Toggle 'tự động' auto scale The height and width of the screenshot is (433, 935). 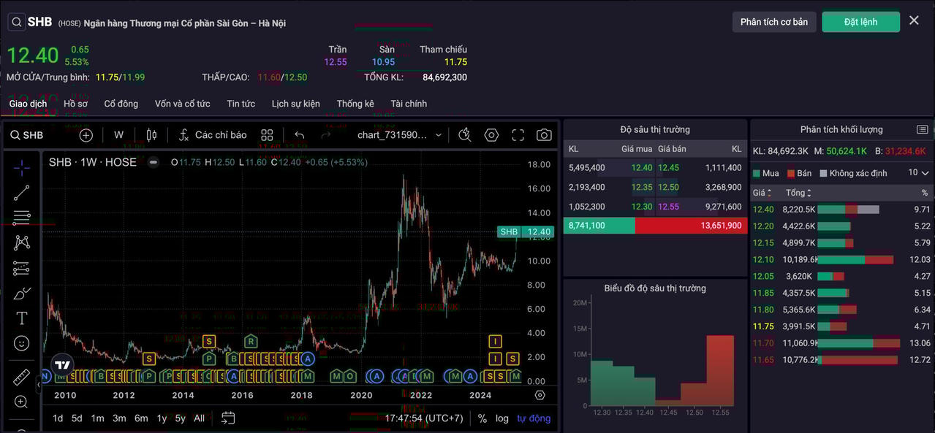point(534,418)
